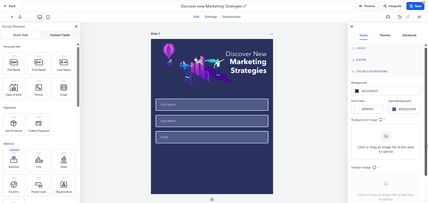Switch to mobile preview mode
The width and height of the screenshot is (428, 203).
coord(48,17)
